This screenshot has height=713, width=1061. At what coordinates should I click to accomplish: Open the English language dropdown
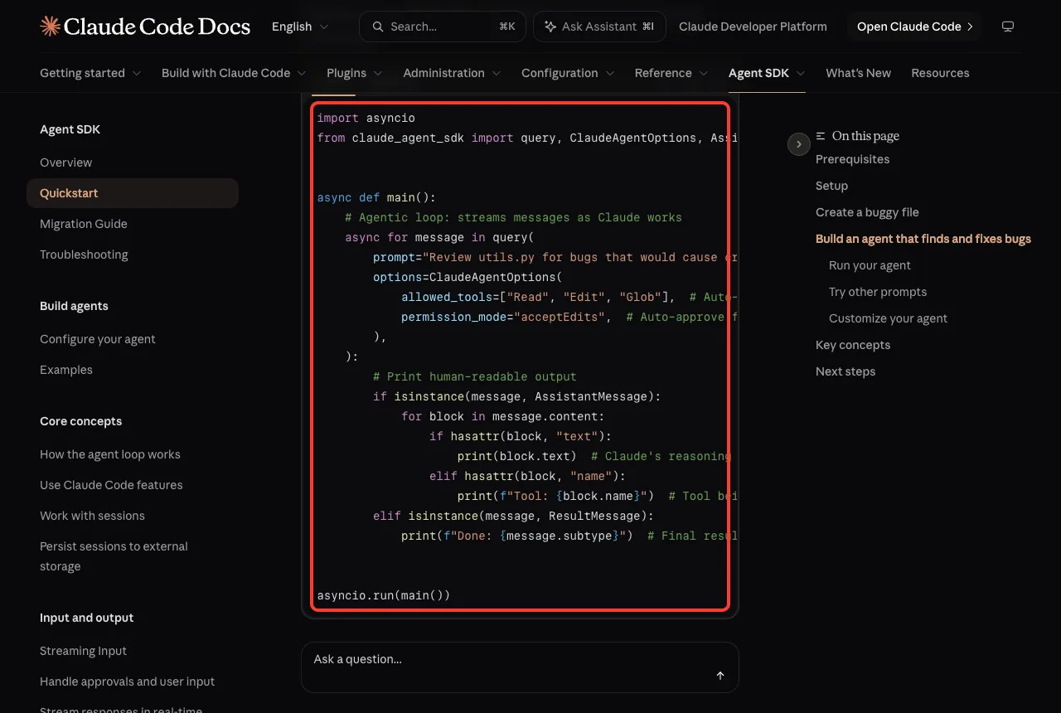click(x=300, y=27)
